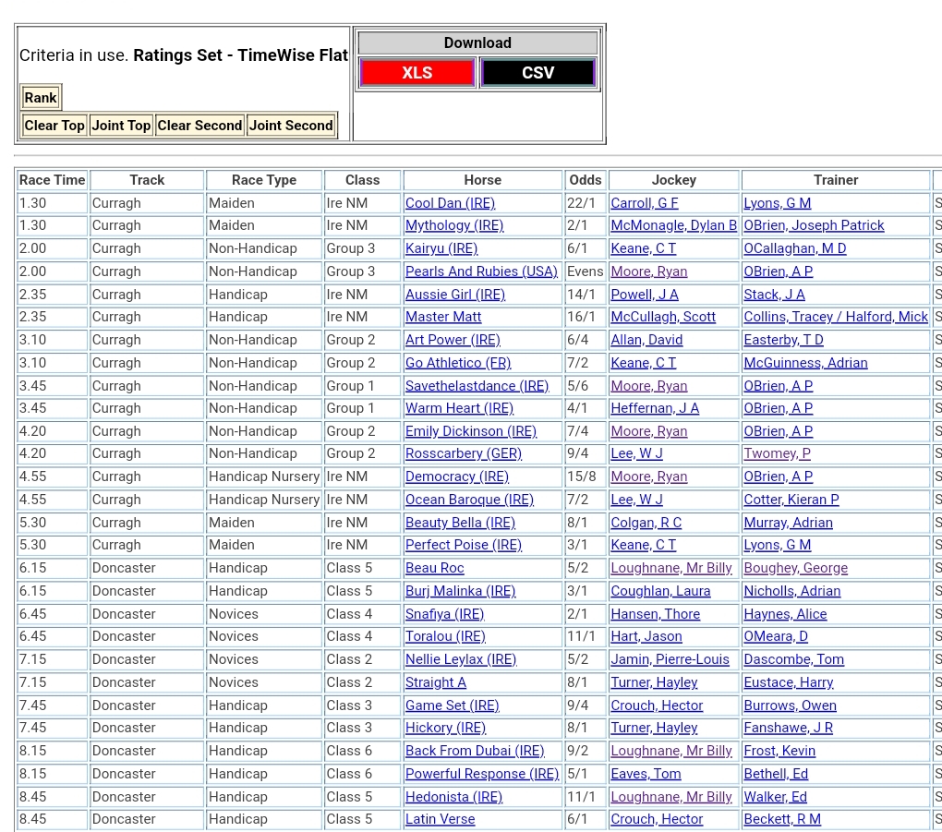Filter by Joint Top ratings
Screen dimensions: 942x832
coord(120,126)
